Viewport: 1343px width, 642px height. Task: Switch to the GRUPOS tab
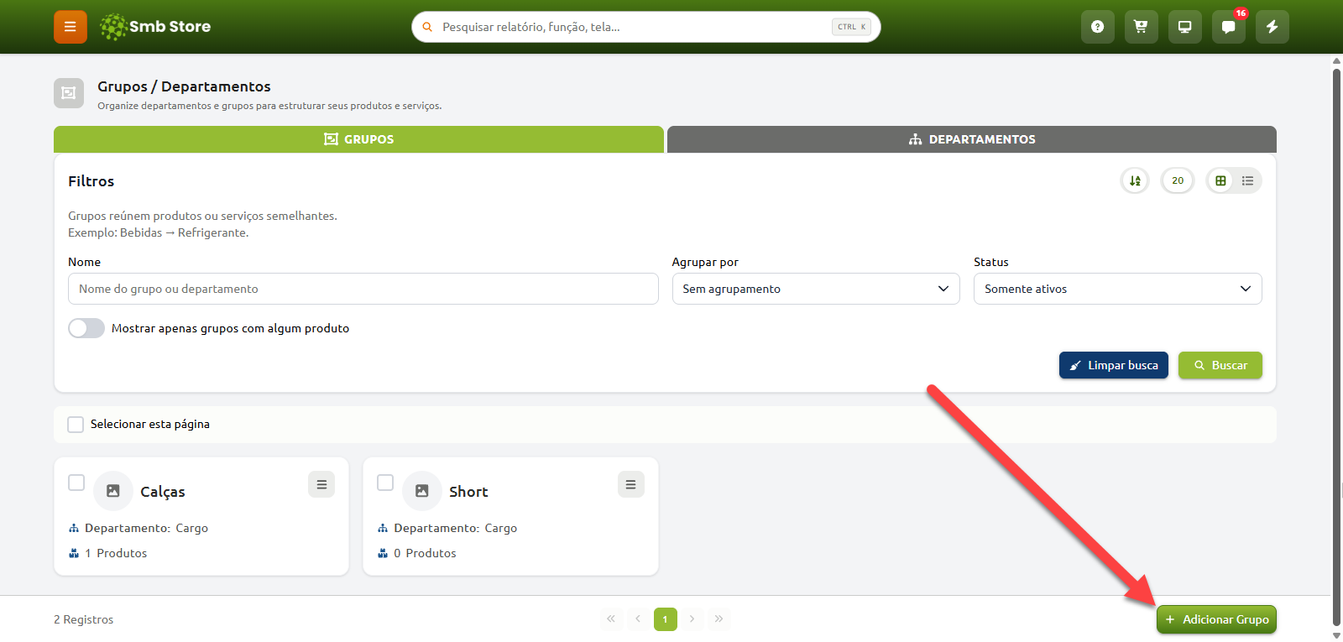[x=358, y=139]
